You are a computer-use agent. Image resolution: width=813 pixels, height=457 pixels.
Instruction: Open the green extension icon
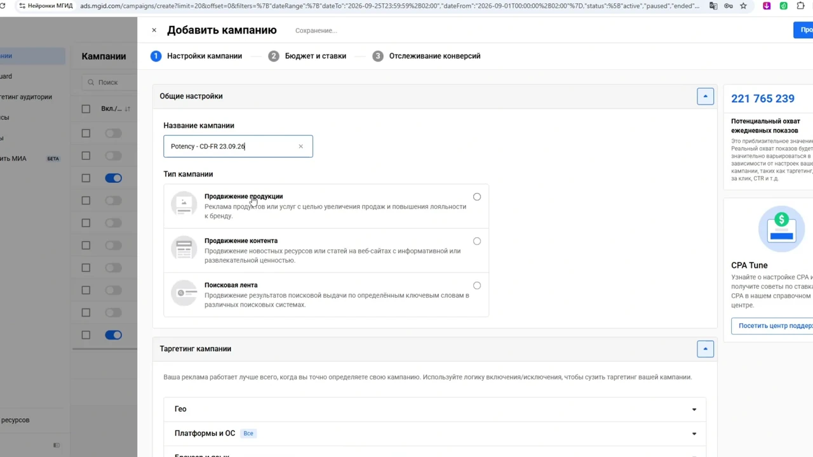point(783,6)
